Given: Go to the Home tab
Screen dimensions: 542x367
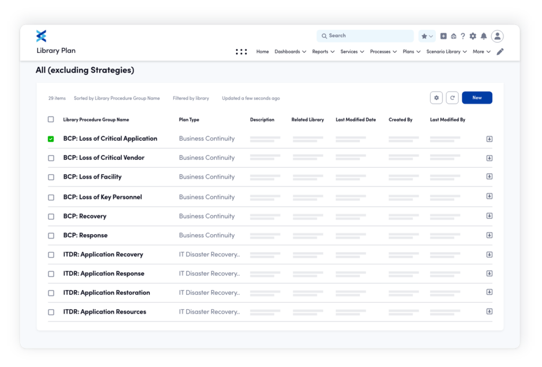Looking at the screenshot, I should [263, 52].
